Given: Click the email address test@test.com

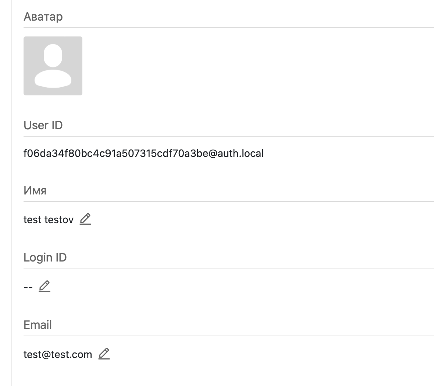Looking at the screenshot, I should [x=58, y=354].
